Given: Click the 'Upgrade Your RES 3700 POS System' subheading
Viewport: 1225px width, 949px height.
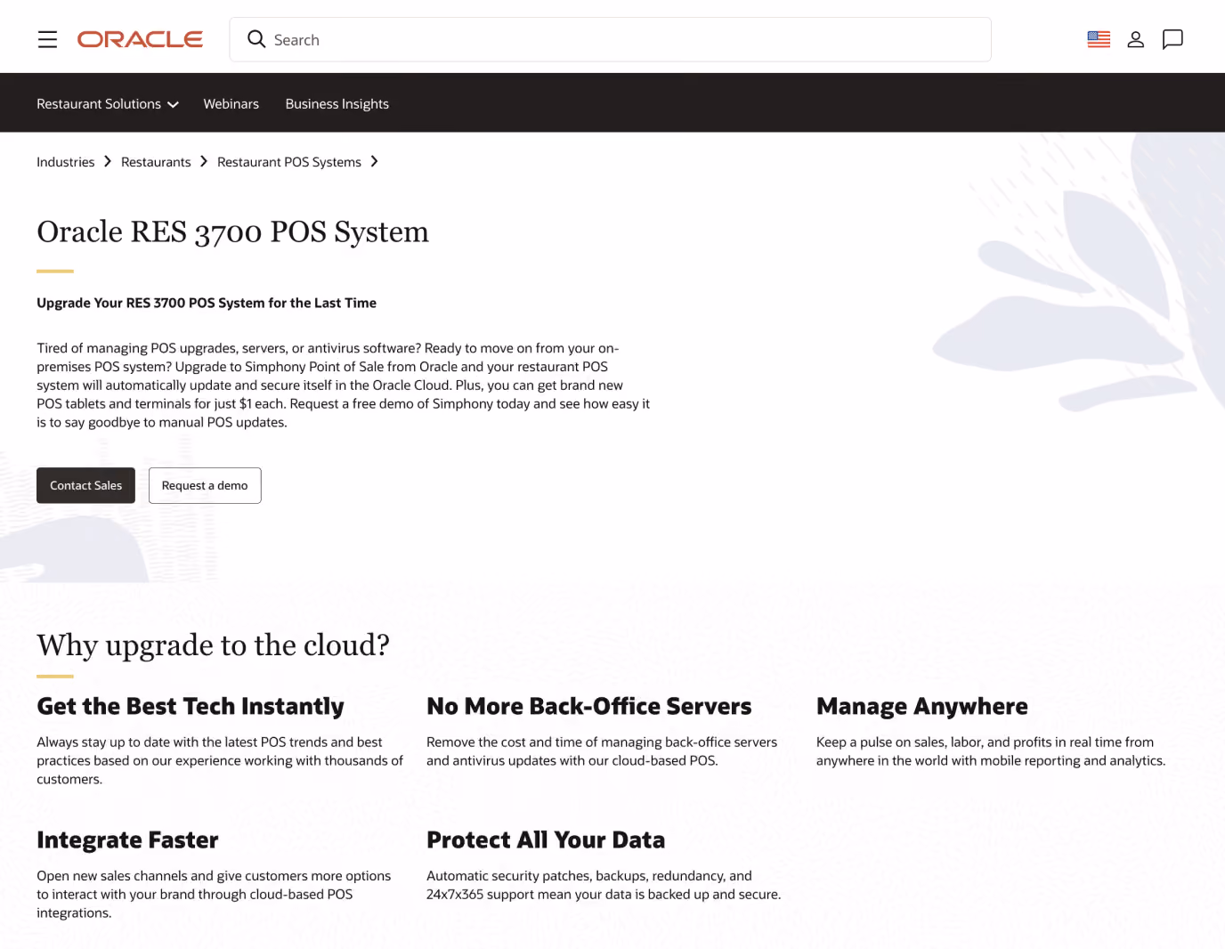Looking at the screenshot, I should tap(207, 303).
